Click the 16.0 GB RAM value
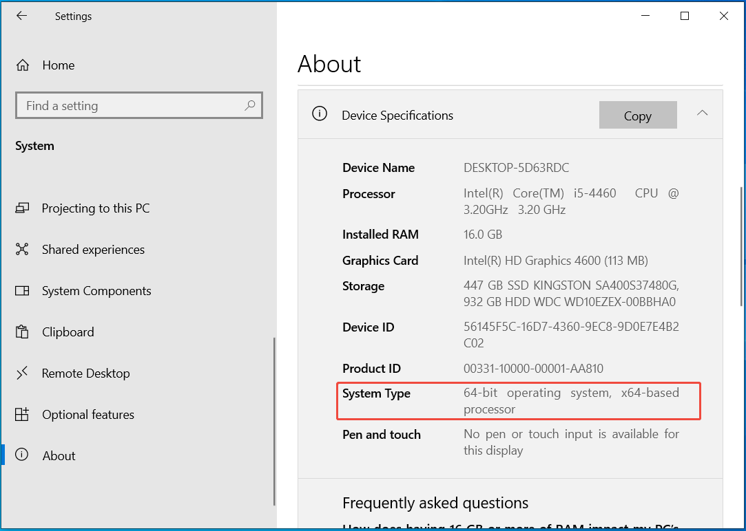The height and width of the screenshot is (531, 746). 483,234
